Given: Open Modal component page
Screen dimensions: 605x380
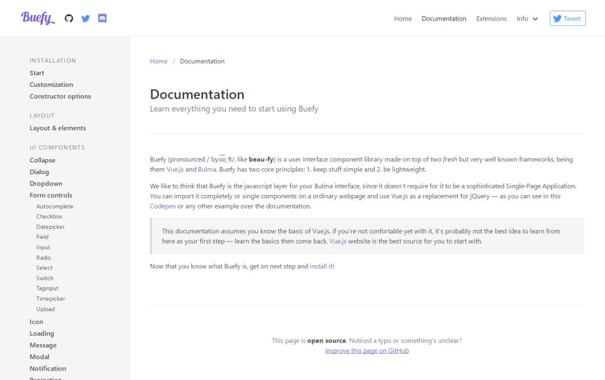Looking at the screenshot, I should 39,357.
